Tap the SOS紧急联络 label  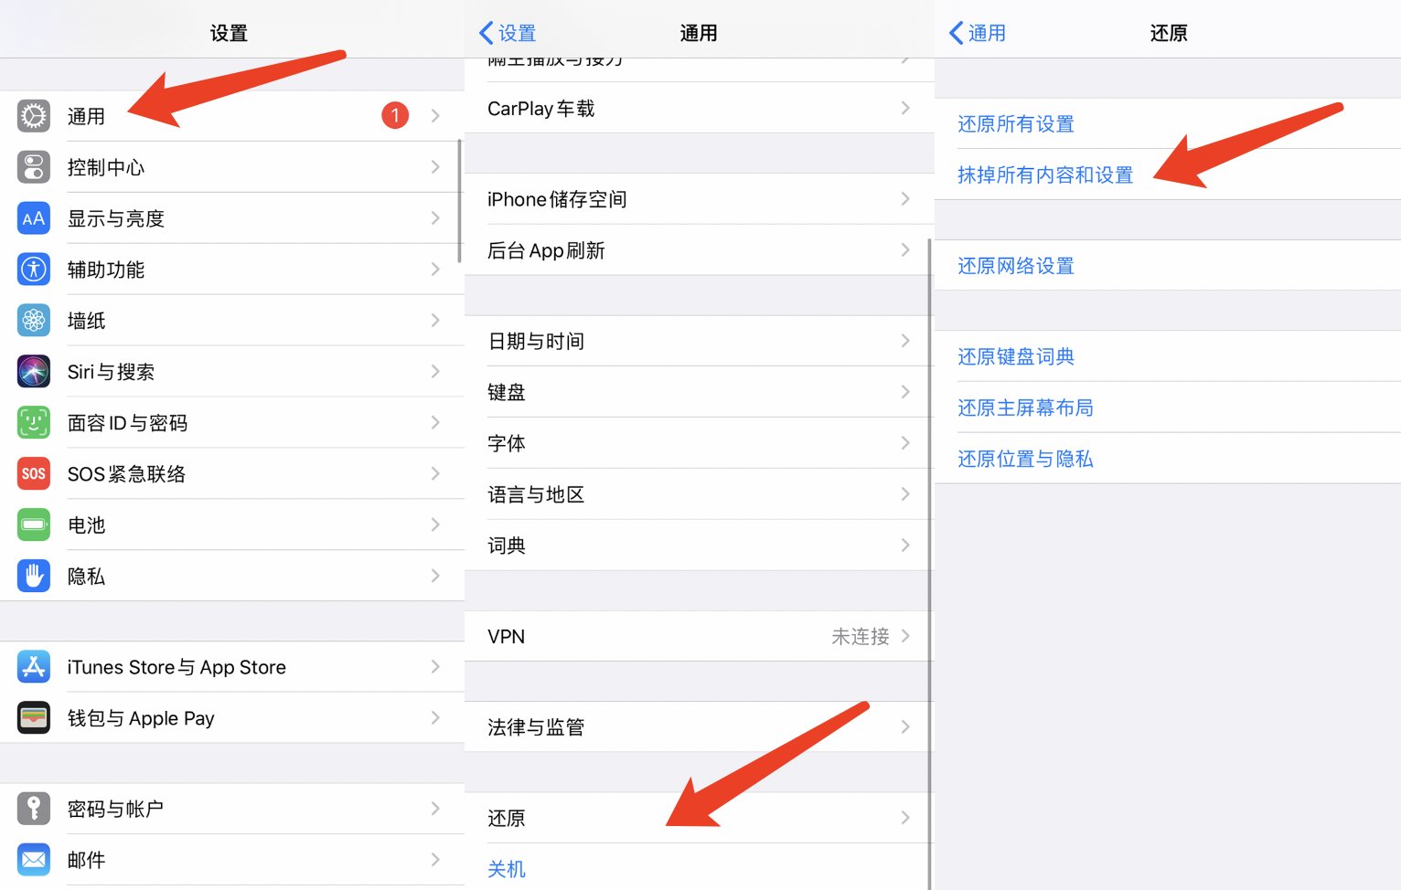click(126, 474)
